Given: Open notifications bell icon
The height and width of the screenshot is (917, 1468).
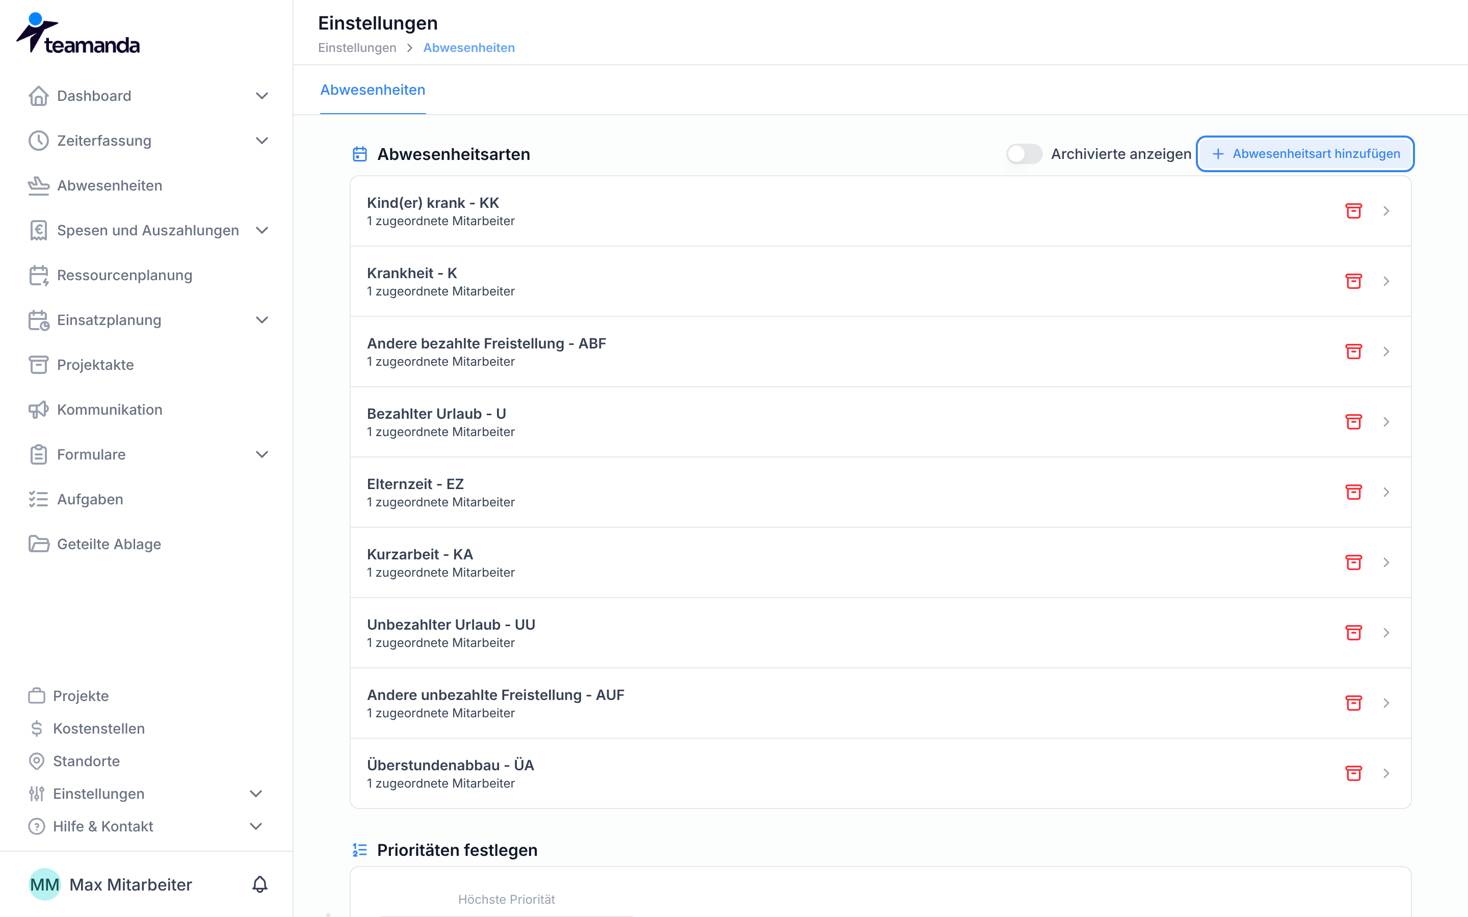Looking at the screenshot, I should (x=259, y=885).
